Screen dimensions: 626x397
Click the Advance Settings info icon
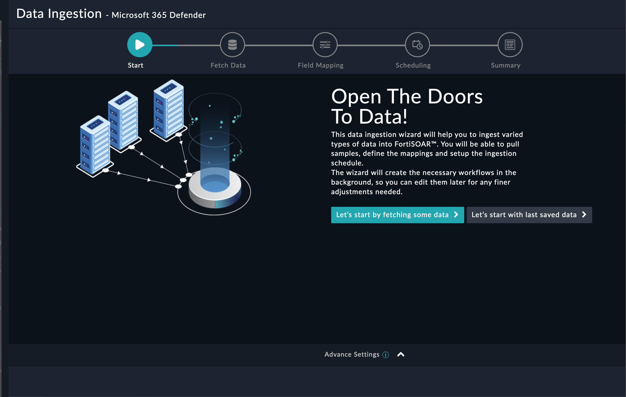tap(385, 355)
